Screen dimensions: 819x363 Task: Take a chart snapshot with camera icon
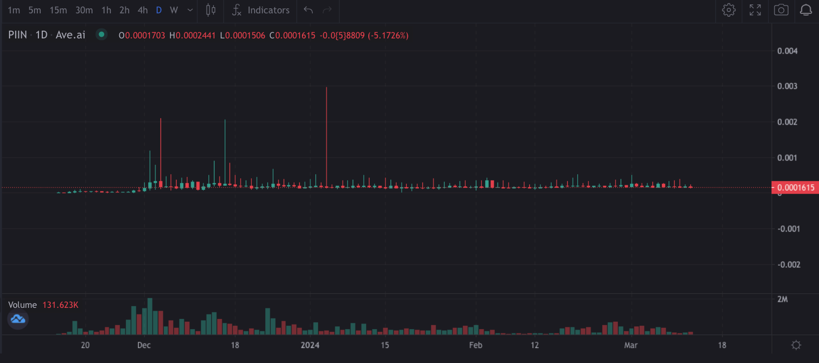[x=781, y=10]
